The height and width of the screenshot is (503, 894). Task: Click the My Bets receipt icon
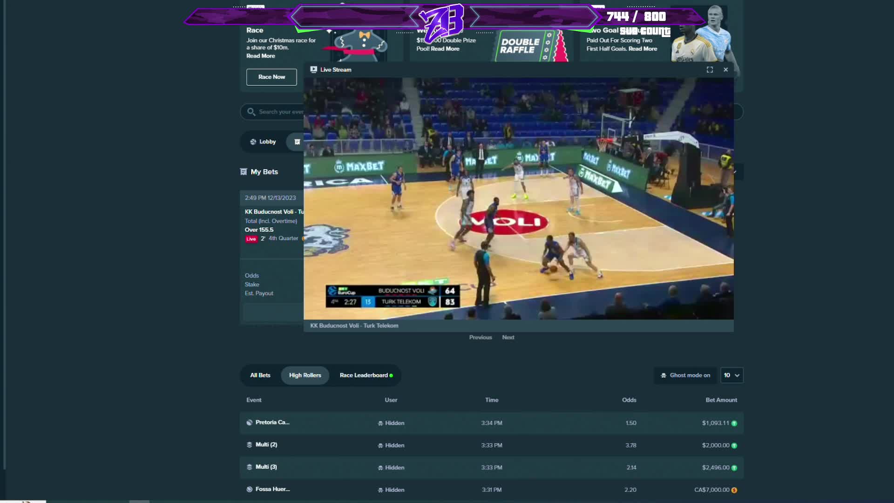[x=243, y=172]
